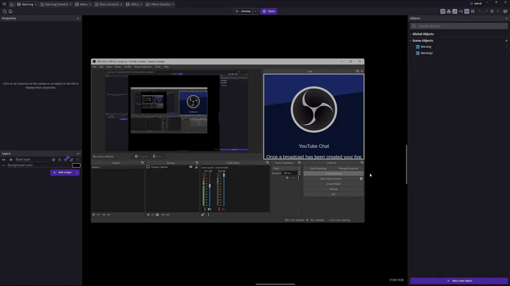510x286 pixels.
Task: Open Base layer lighting effects icon
Action: point(66,159)
